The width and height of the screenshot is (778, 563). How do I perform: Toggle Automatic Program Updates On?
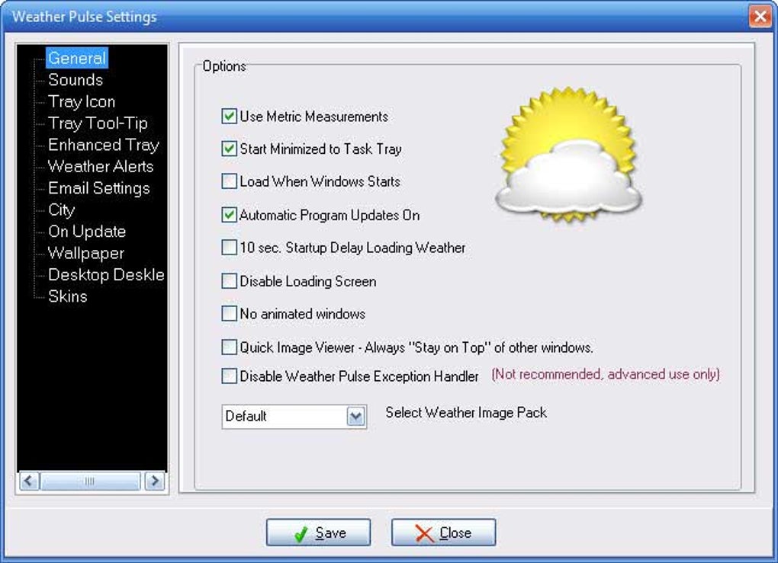(229, 215)
